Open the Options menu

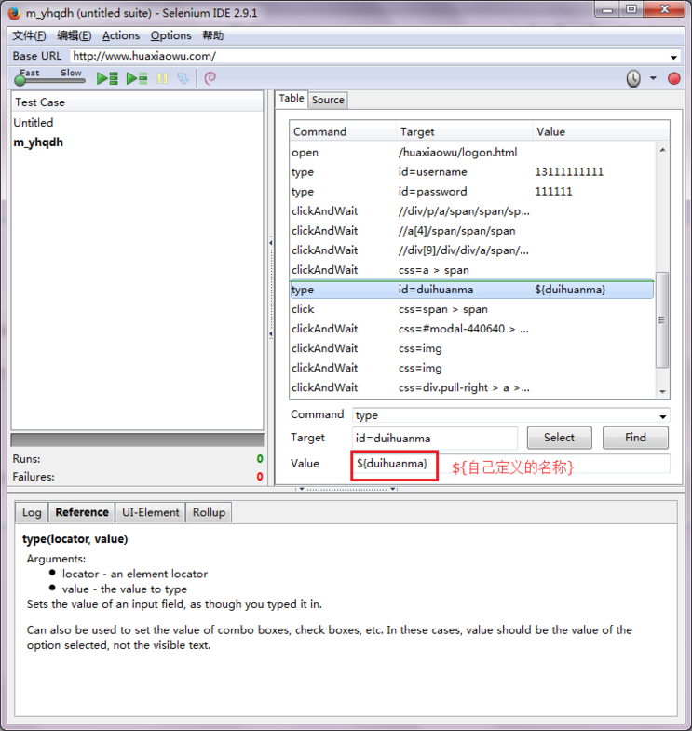[170, 36]
